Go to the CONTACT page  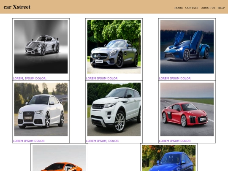click(192, 8)
